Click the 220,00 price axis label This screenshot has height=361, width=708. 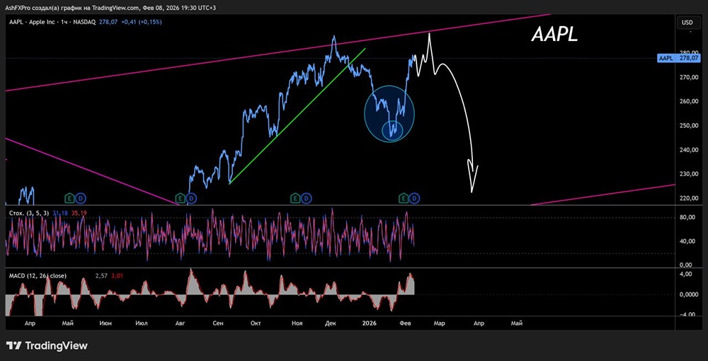(x=689, y=199)
